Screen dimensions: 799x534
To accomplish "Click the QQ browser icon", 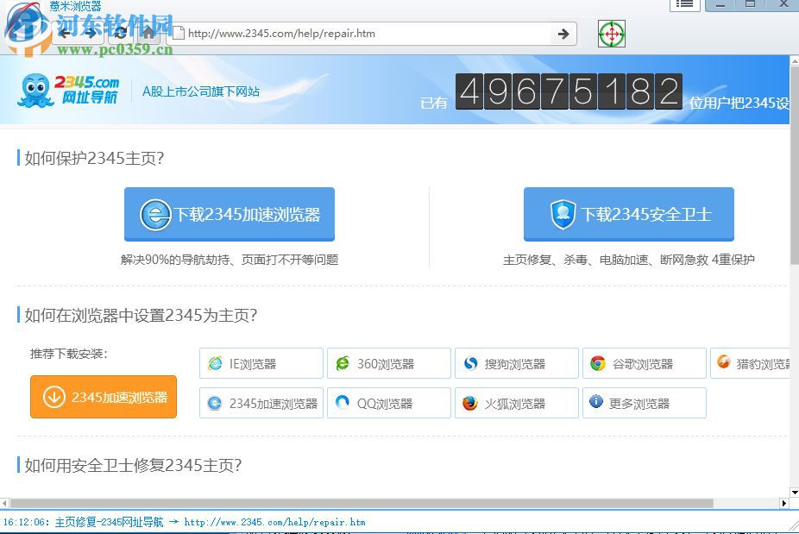I will tap(343, 402).
